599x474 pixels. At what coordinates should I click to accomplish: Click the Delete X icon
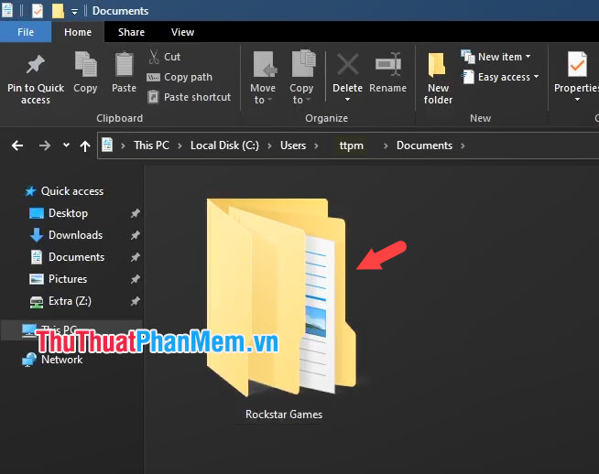pos(348,64)
